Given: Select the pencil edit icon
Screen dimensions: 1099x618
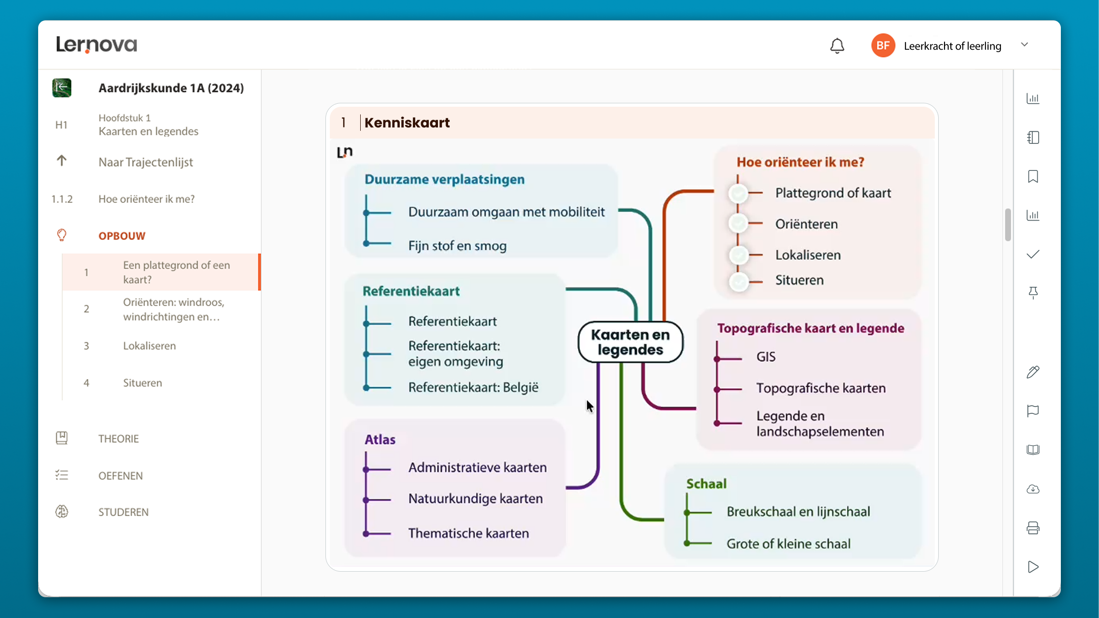Looking at the screenshot, I should (1033, 372).
